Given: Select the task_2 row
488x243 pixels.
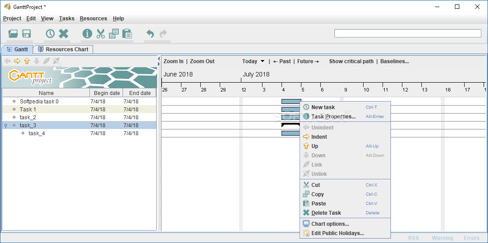Looking at the screenshot, I should [x=79, y=118].
